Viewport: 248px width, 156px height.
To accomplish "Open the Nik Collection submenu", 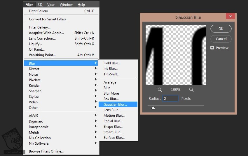I will [x=40, y=138].
